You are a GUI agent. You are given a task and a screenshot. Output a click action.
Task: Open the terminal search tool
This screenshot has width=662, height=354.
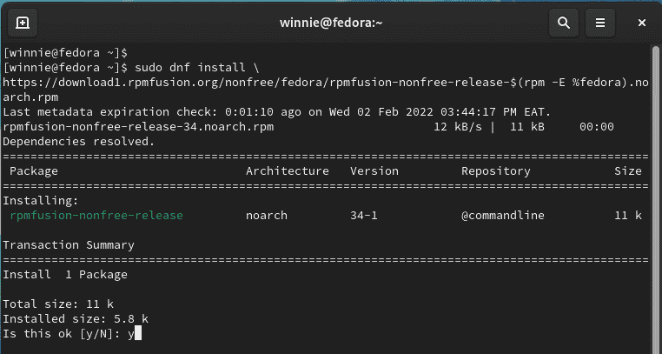564,23
